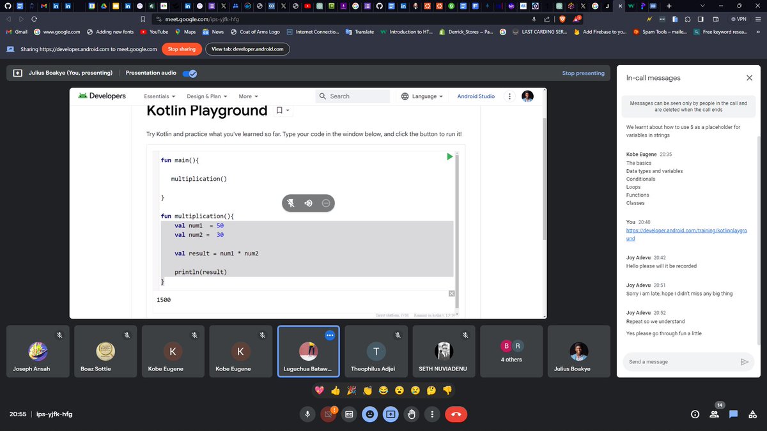The width and height of the screenshot is (767, 431).
Task: Send the thumbs up reaction
Action: coord(336,390)
